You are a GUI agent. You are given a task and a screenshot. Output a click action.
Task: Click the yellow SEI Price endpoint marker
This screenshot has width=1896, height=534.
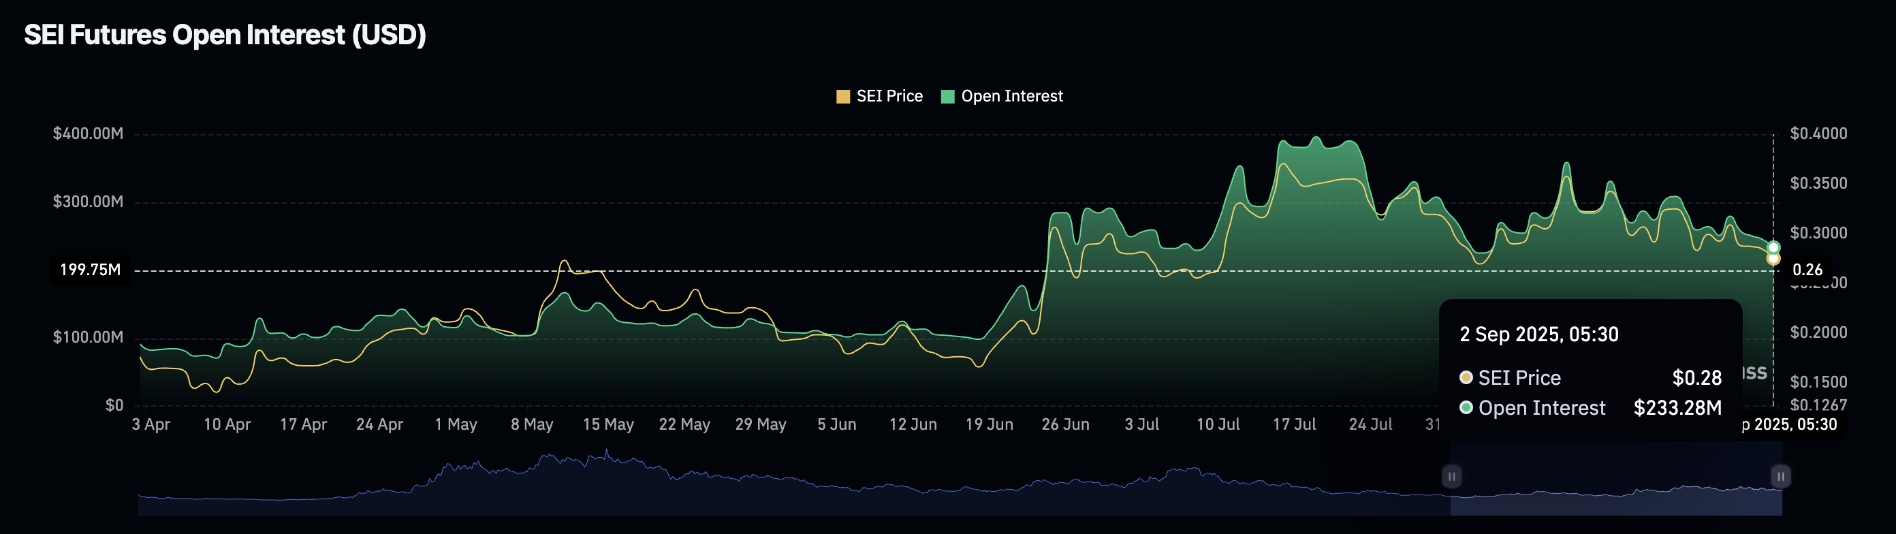[1773, 260]
